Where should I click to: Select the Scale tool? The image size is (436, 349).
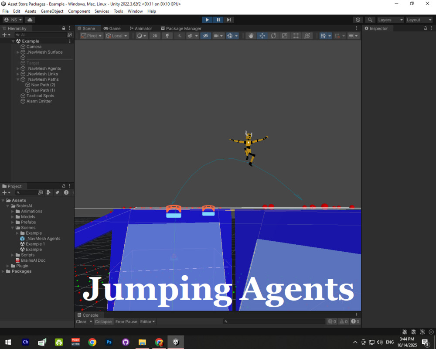[x=285, y=36]
